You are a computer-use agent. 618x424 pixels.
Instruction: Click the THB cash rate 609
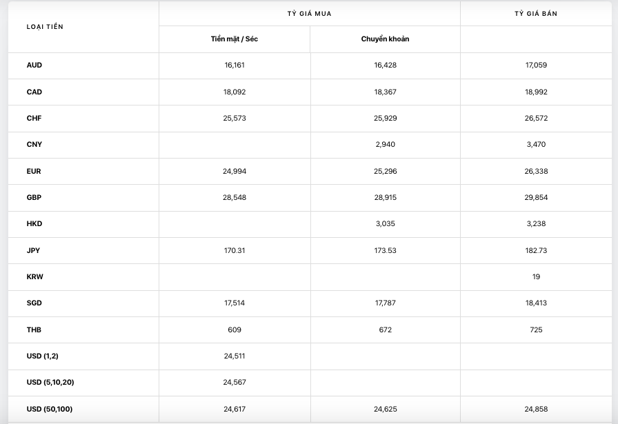pos(235,330)
